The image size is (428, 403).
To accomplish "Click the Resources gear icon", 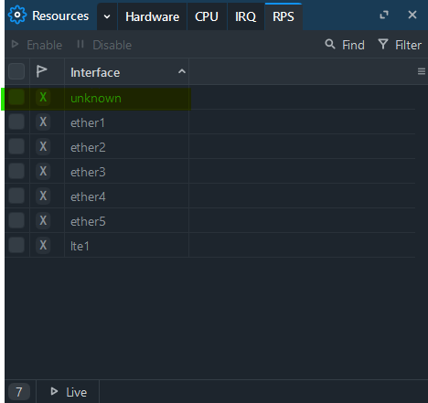I will (x=17, y=15).
